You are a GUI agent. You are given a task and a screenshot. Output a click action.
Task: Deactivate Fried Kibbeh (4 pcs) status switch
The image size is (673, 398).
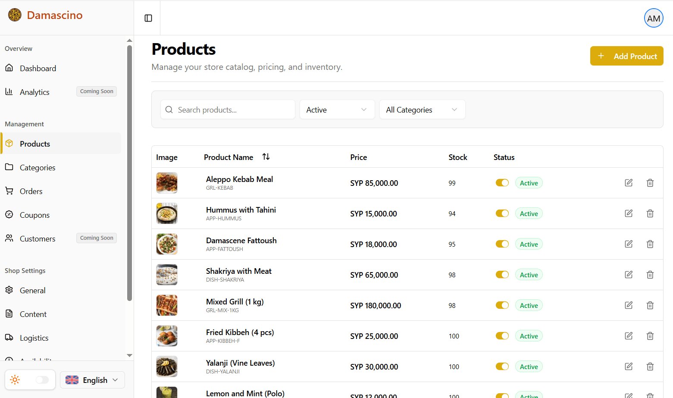tap(502, 336)
